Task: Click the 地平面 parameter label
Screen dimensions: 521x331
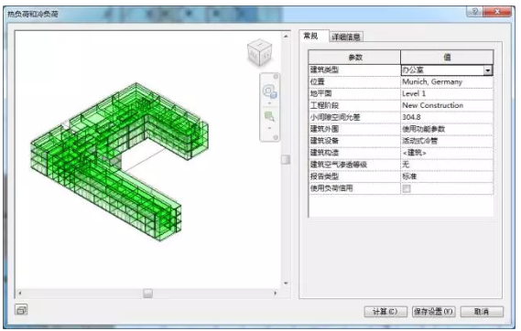Action: (x=321, y=94)
